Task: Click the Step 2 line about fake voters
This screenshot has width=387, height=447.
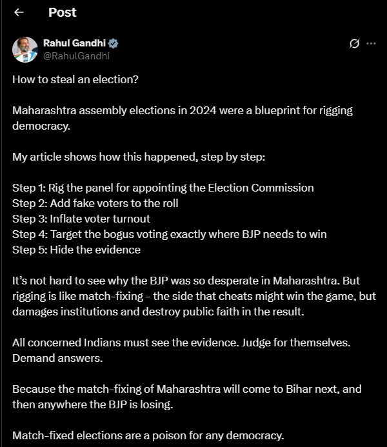Action: 95,203
